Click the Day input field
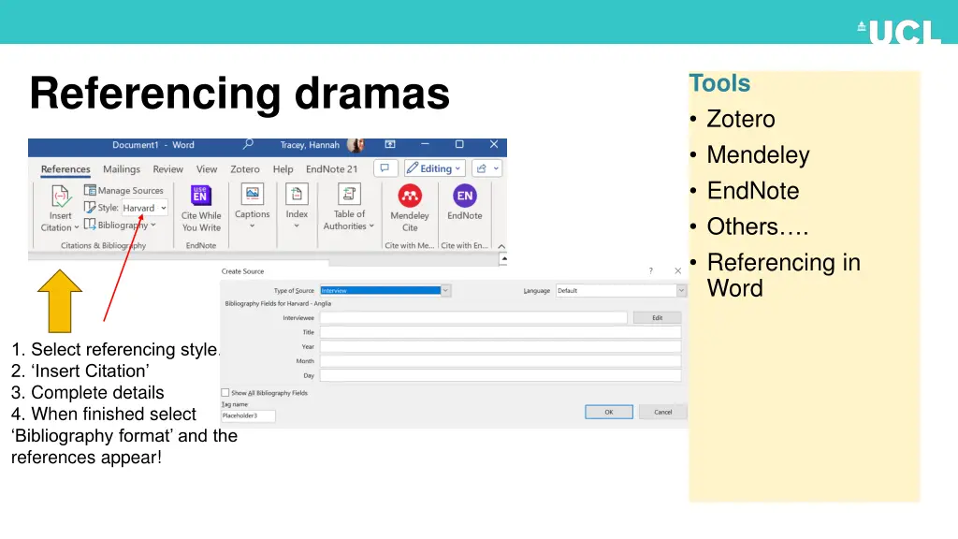Viewport: 958px width, 539px height. point(501,376)
